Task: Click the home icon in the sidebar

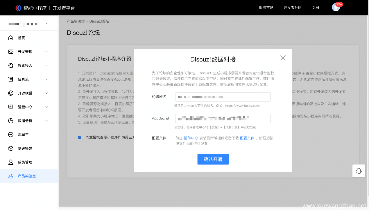Action: [x=11, y=38]
